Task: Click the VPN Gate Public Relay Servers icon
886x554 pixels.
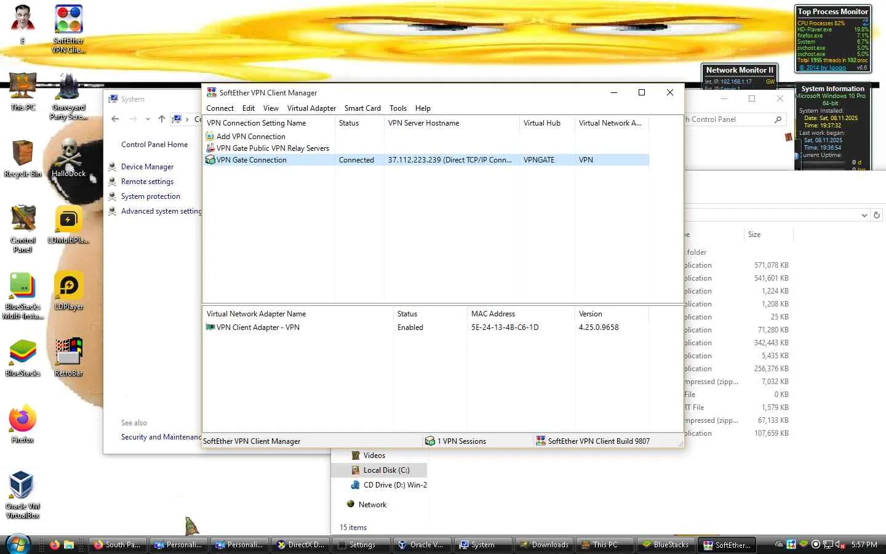Action: pyautogui.click(x=210, y=148)
